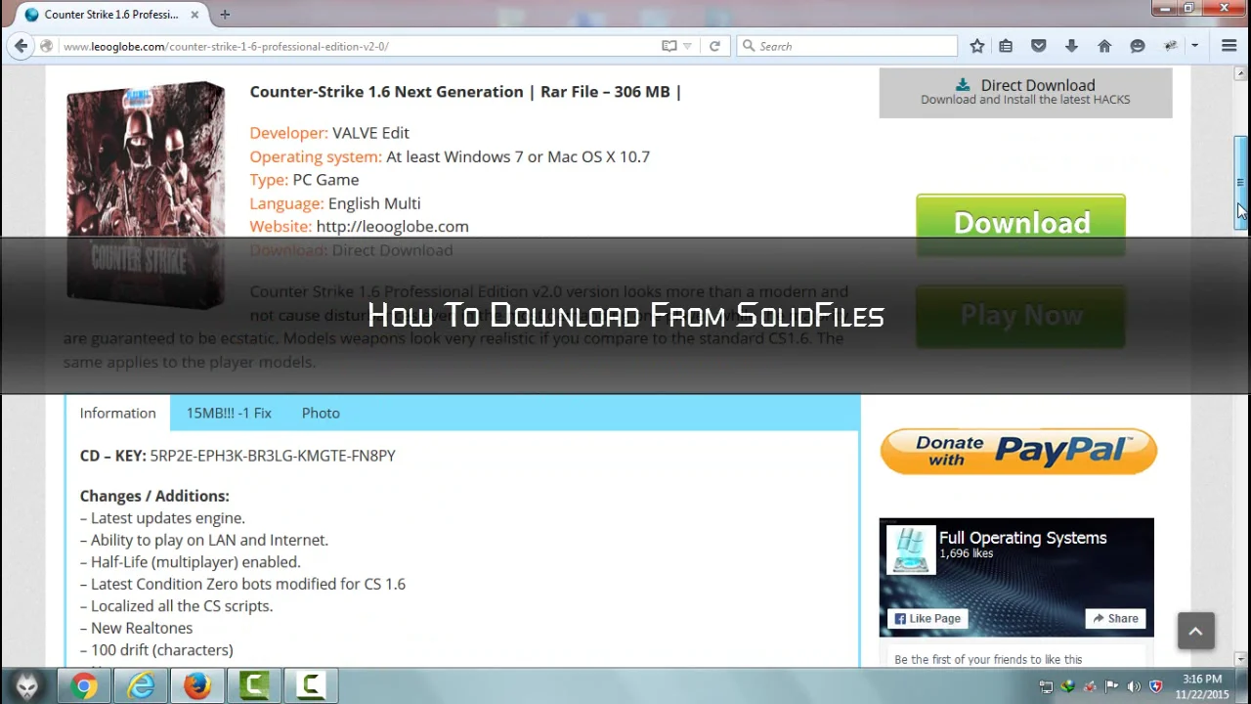The width and height of the screenshot is (1251, 704).
Task: Go to Firefox home page
Action: pos(1104,46)
